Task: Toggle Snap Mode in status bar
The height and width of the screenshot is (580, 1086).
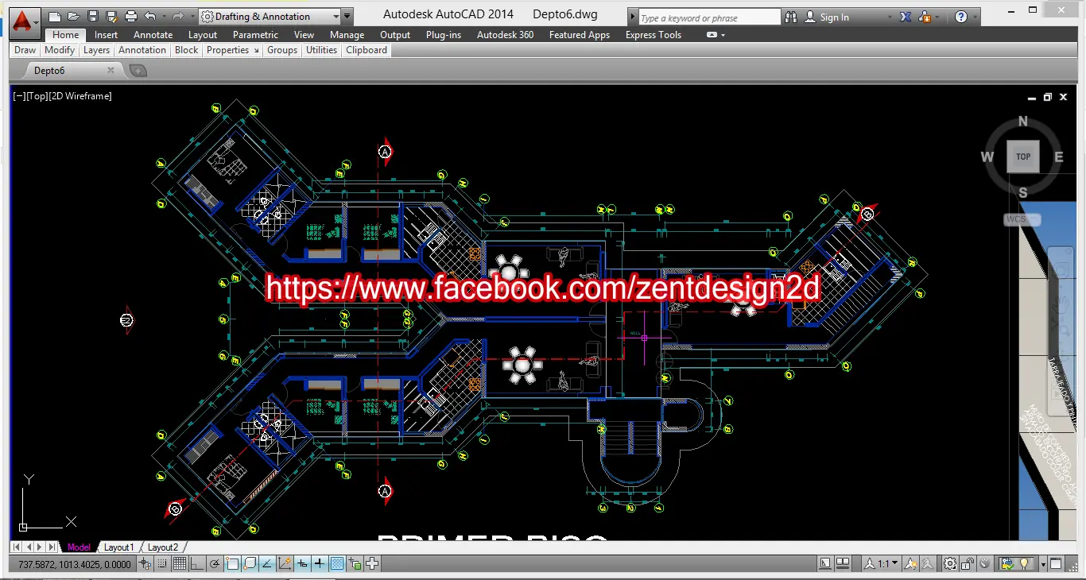Action: [162, 564]
